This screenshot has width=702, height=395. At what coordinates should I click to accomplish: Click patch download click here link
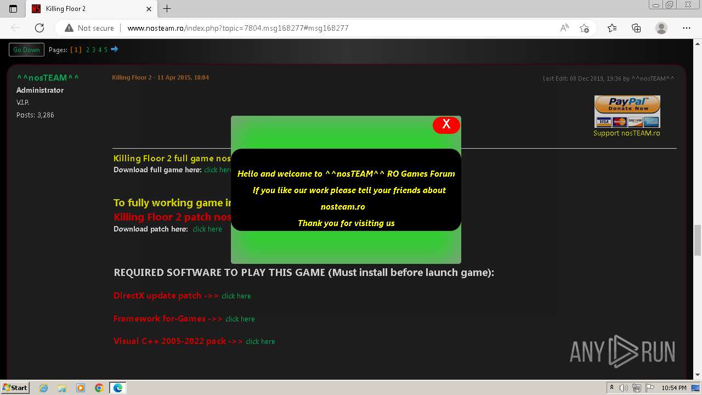click(207, 229)
